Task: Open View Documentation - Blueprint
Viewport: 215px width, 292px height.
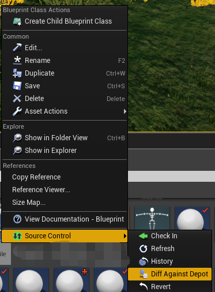Action: (x=65, y=219)
